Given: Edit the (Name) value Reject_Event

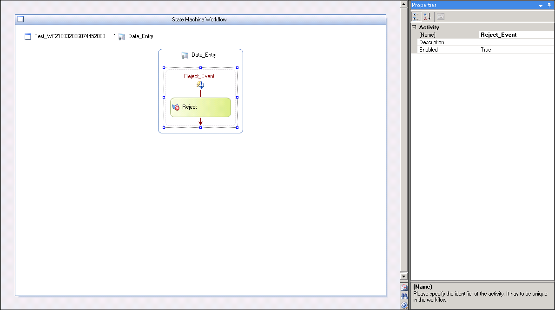Looking at the screenshot, I should coord(516,35).
